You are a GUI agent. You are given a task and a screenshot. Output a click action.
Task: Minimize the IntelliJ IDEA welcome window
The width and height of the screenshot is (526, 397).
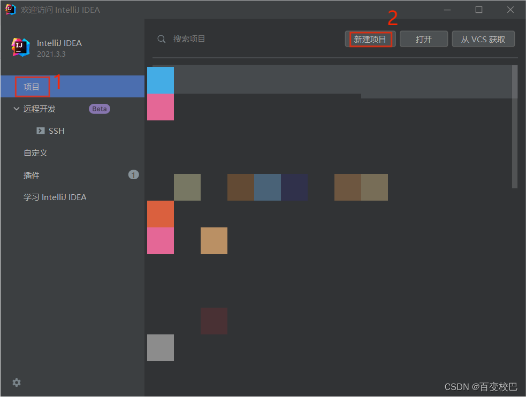coord(447,10)
